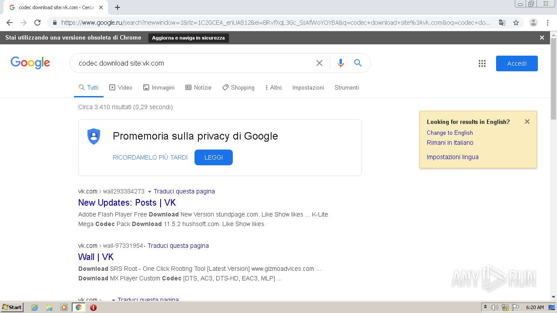Viewport: 557px width, 313px height.
Task: View site security padlock info
Action: [x=54, y=23]
